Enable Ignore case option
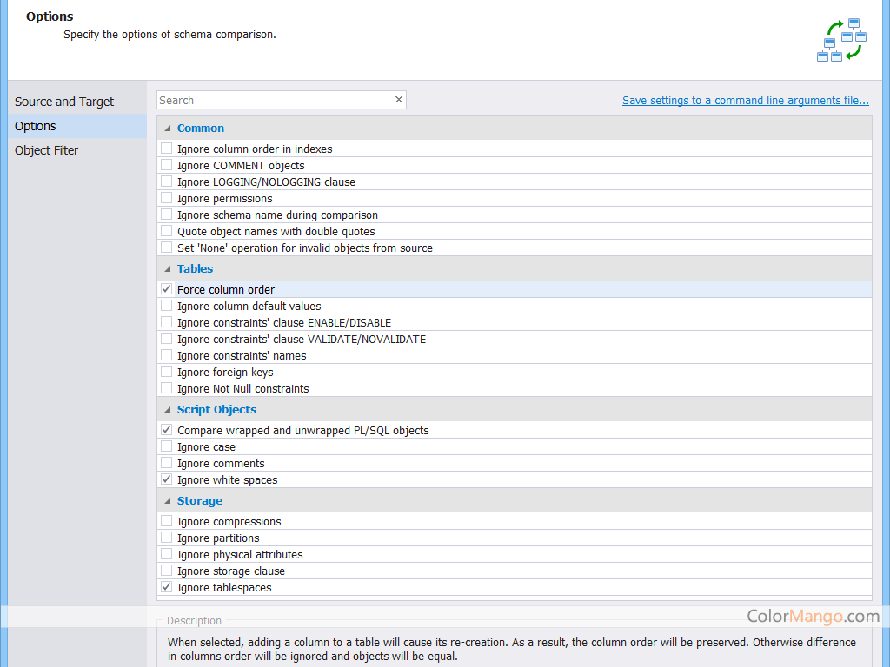 (x=165, y=446)
